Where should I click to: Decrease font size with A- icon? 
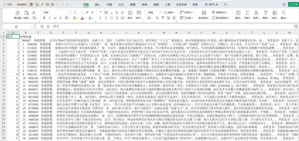pos(93,12)
